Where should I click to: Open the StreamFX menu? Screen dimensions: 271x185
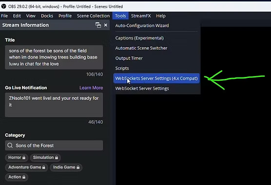pyautogui.click(x=141, y=16)
